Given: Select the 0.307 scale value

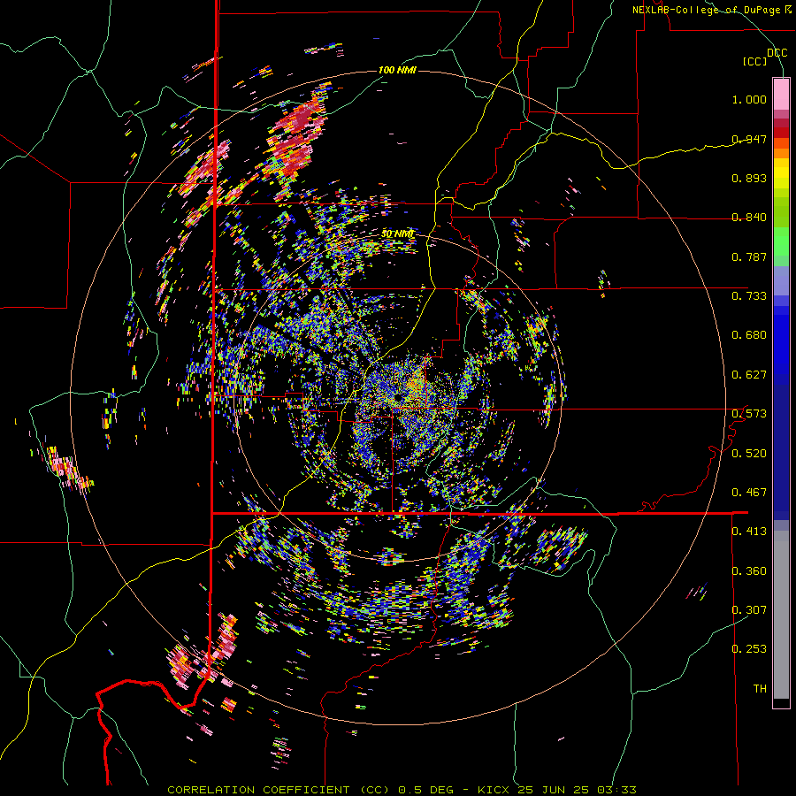Looking at the screenshot, I should coord(749,610).
